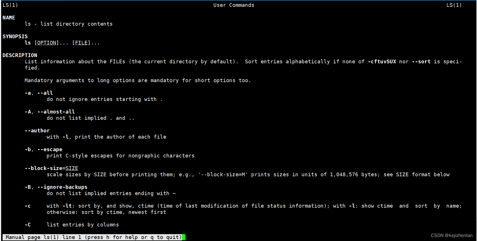
Task: Click the SYNOPSIS section heading
Action: coord(15,37)
